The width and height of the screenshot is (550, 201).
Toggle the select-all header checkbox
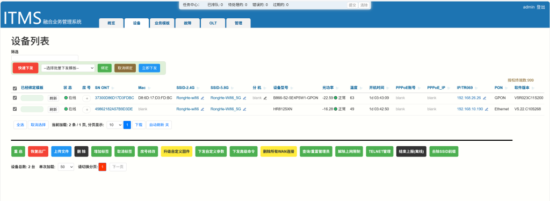point(15,88)
